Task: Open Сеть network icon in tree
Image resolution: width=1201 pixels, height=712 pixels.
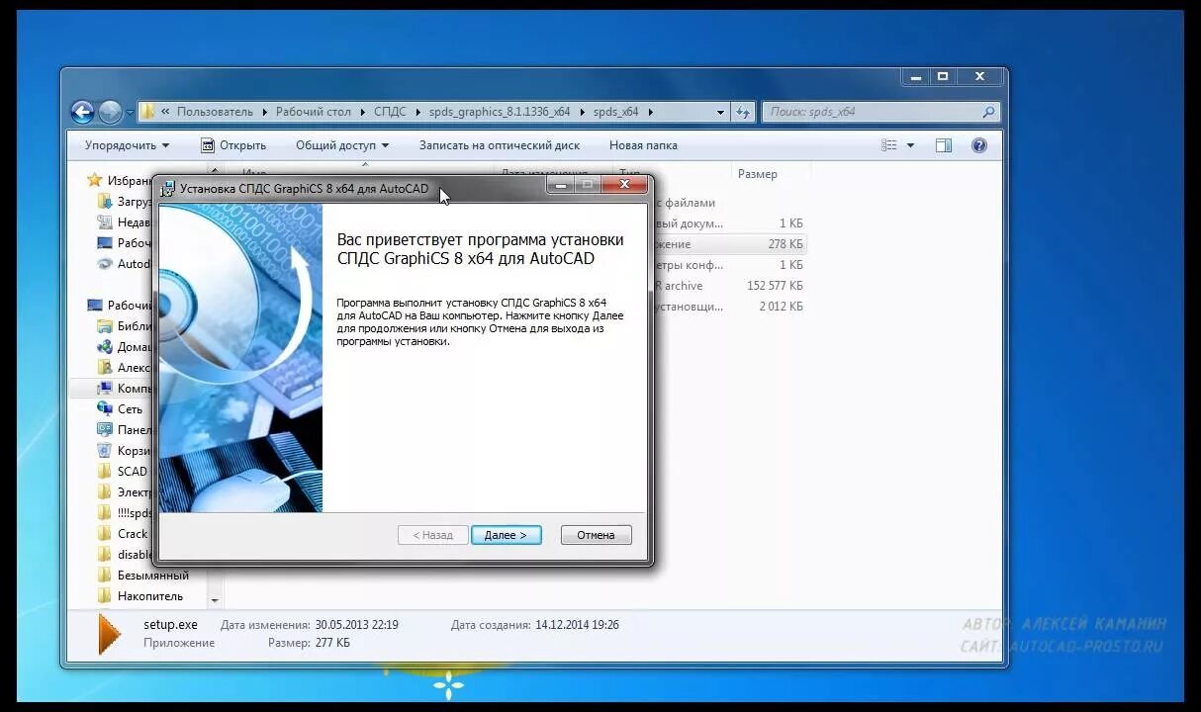Action: pyautogui.click(x=105, y=408)
